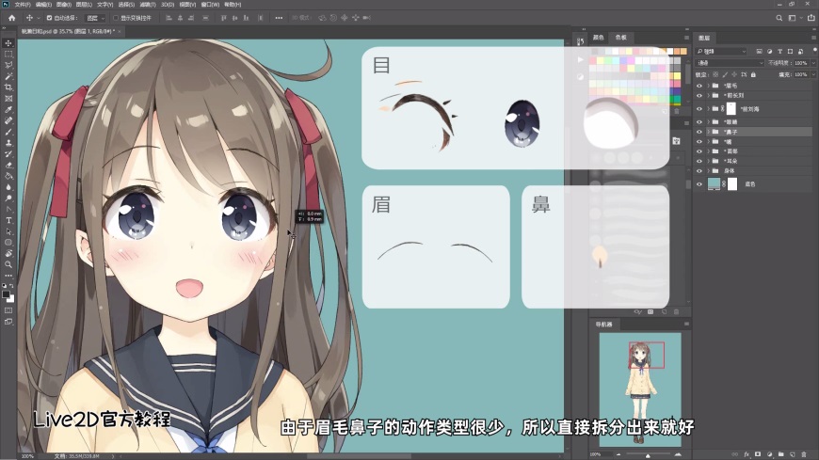
Task: Click the Home icon in options bar
Action: pos(11,18)
